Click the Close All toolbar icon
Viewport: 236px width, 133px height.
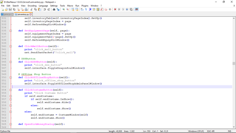click(x=22, y=9)
